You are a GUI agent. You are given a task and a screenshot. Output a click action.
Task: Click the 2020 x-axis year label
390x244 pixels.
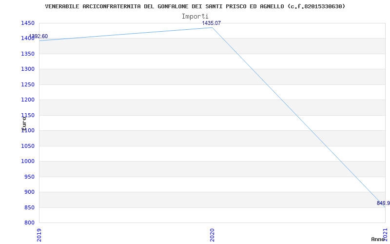pos(212,235)
